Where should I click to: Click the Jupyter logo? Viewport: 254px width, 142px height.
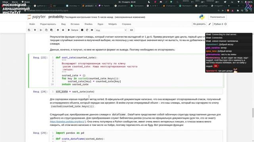point(37,17)
